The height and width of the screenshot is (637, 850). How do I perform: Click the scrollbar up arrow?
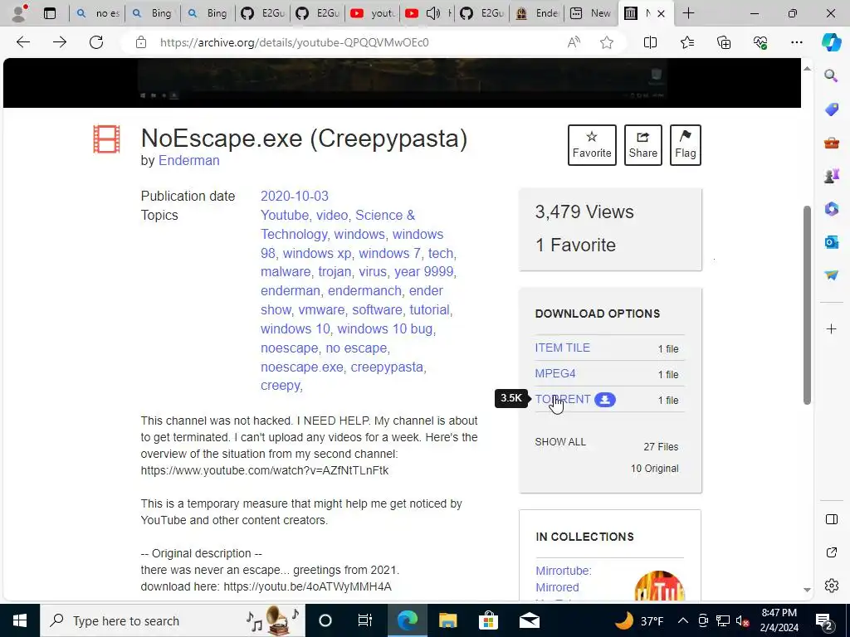807,69
